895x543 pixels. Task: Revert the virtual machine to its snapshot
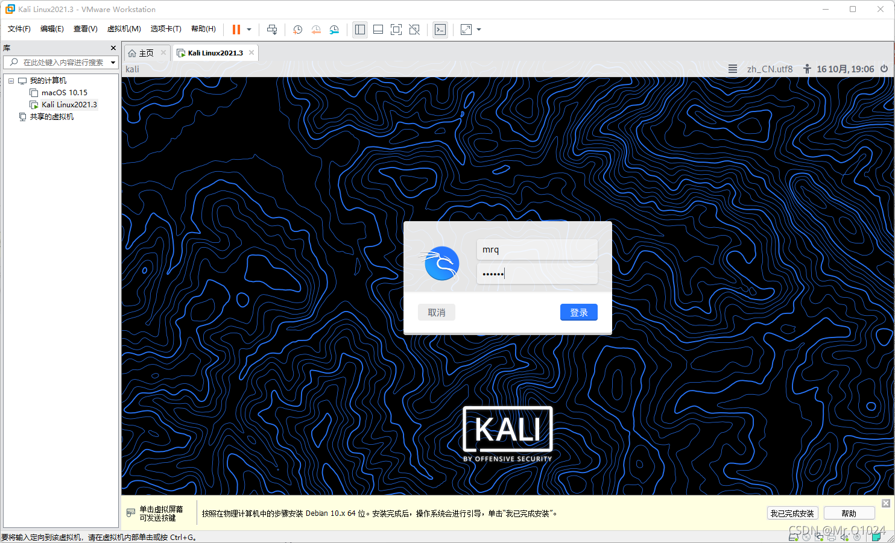coord(316,30)
